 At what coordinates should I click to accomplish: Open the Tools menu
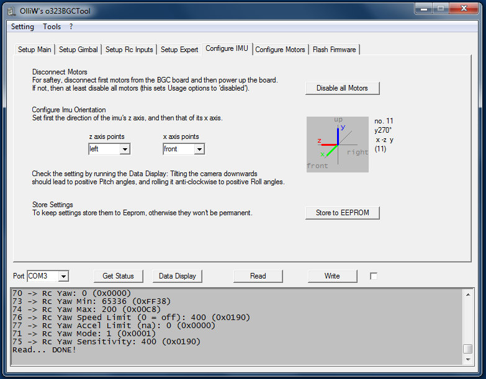[x=52, y=27]
